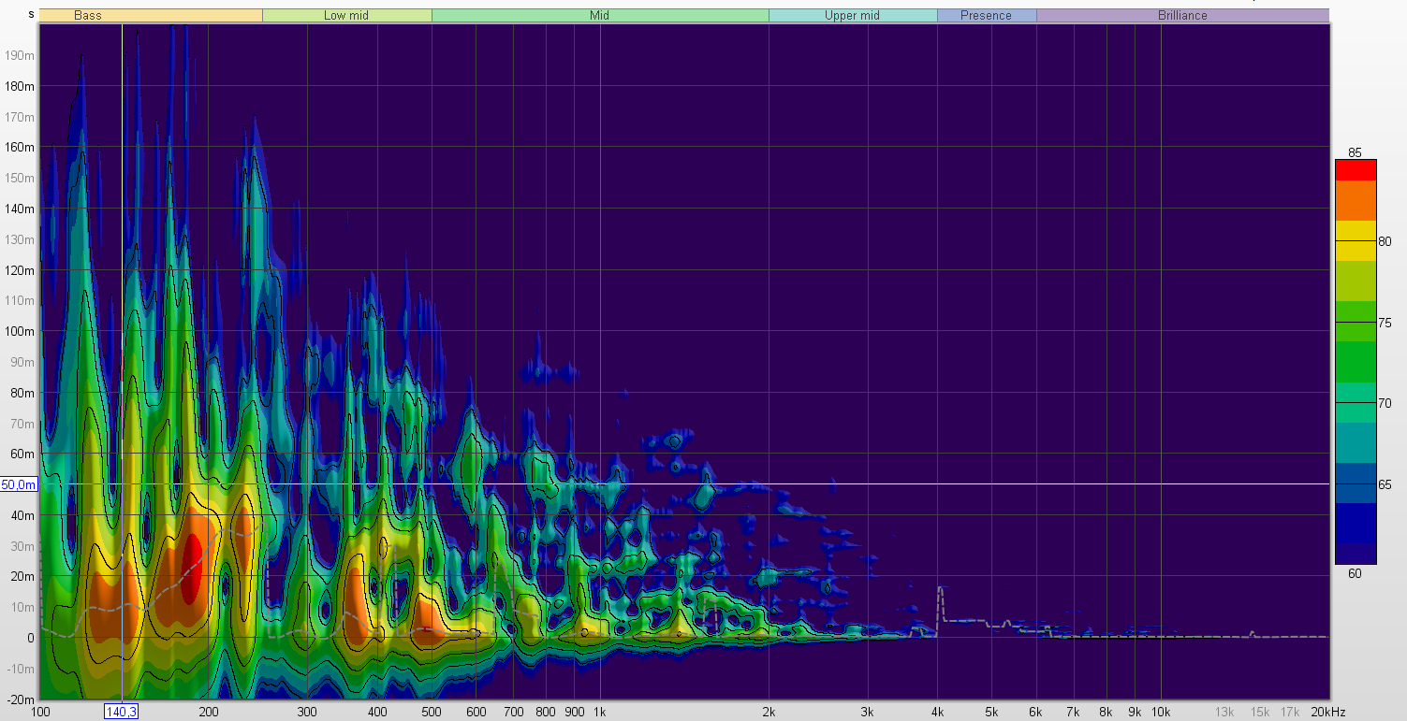Click the 700 frequency axis label
This screenshot has height=721, width=1407.
tap(514, 712)
